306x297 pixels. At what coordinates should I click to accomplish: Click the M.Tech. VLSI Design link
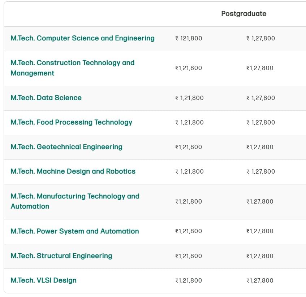coord(43,280)
